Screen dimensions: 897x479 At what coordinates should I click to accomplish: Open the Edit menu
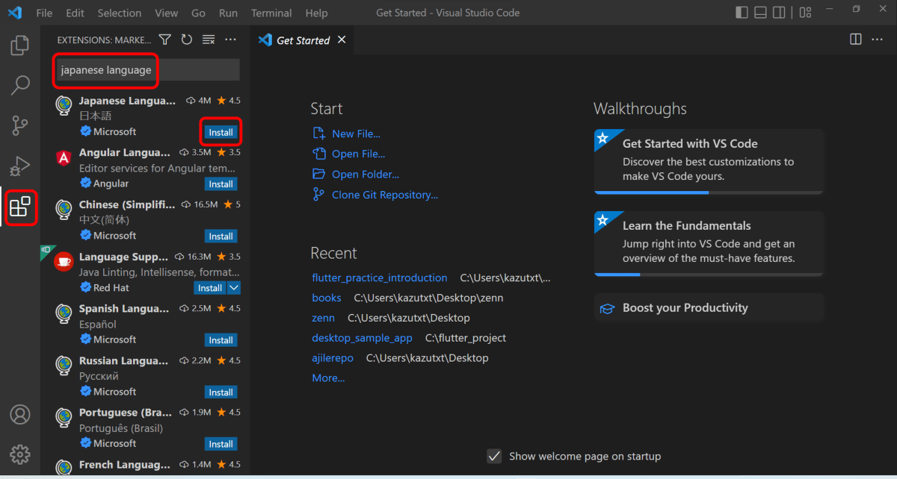[x=75, y=13]
